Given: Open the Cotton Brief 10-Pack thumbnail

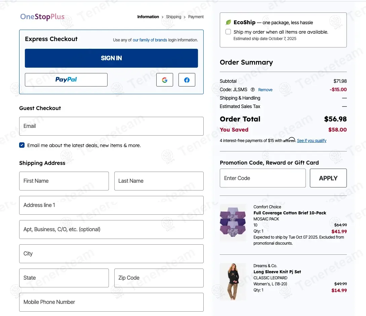Looking at the screenshot, I should (x=233, y=222).
